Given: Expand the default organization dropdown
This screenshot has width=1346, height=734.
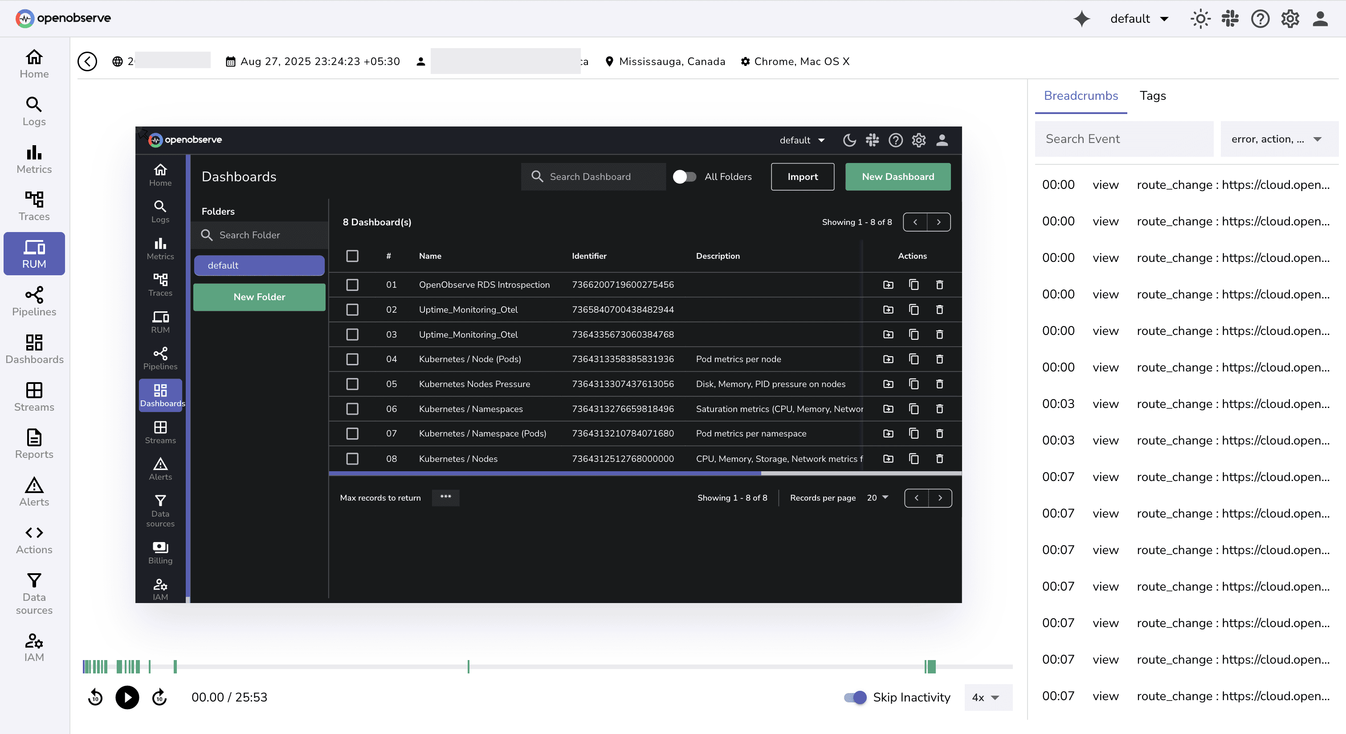Looking at the screenshot, I should click(x=1140, y=18).
